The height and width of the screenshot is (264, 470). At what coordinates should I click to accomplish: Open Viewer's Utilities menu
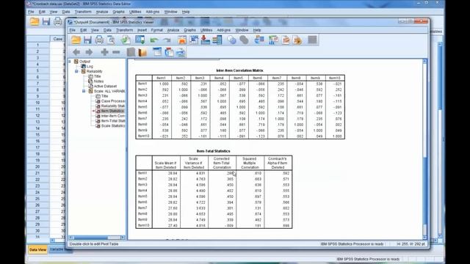(x=206, y=30)
